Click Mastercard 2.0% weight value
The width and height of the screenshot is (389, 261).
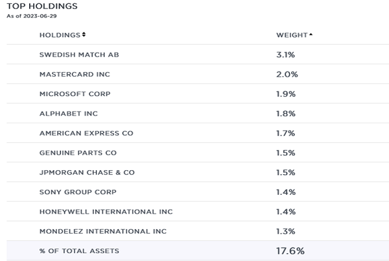287,74
